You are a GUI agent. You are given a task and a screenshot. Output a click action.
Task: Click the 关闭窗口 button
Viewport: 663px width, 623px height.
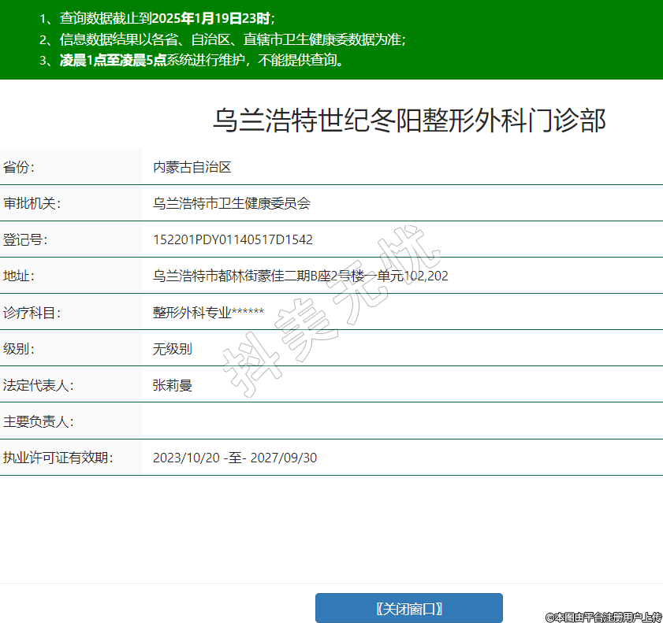tap(408, 608)
